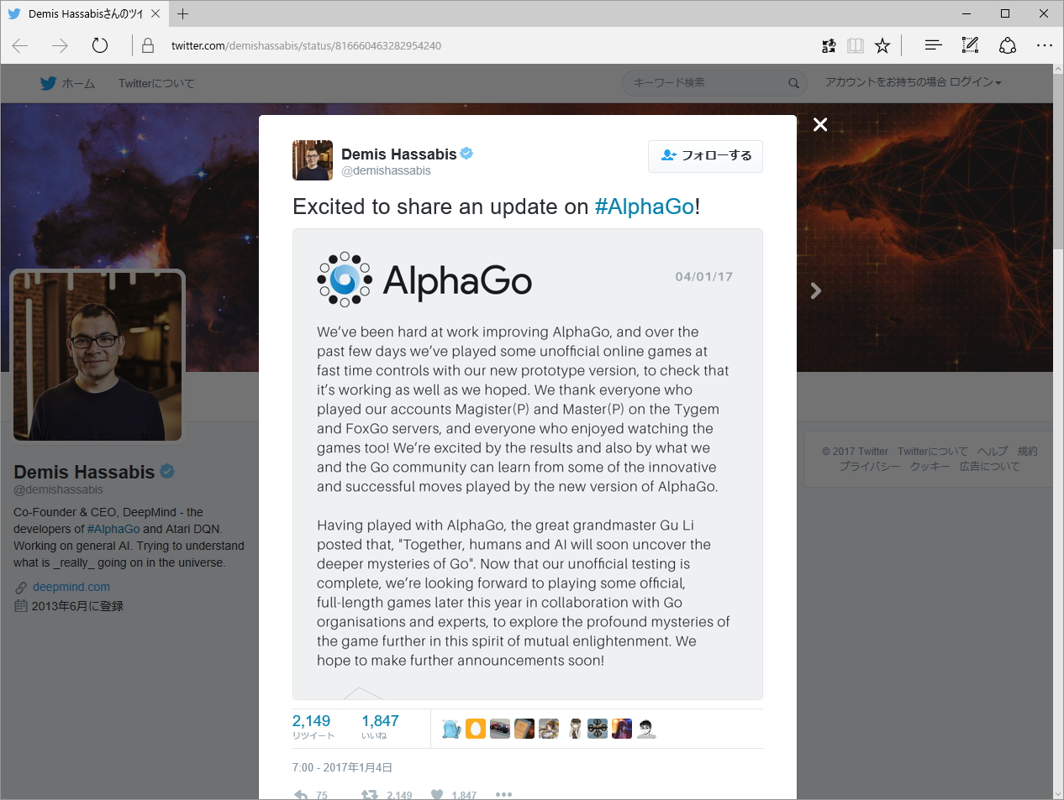1064x800 pixels.
Task: Open the #AlphaGo hashtag in the tweet
Action: pyautogui.click(x=645, y=207)
